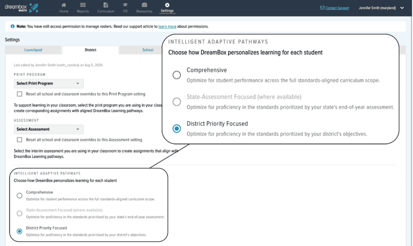413x246 pixels.
Task: Open the Curriculum document icon
Action: click(105, 5)
